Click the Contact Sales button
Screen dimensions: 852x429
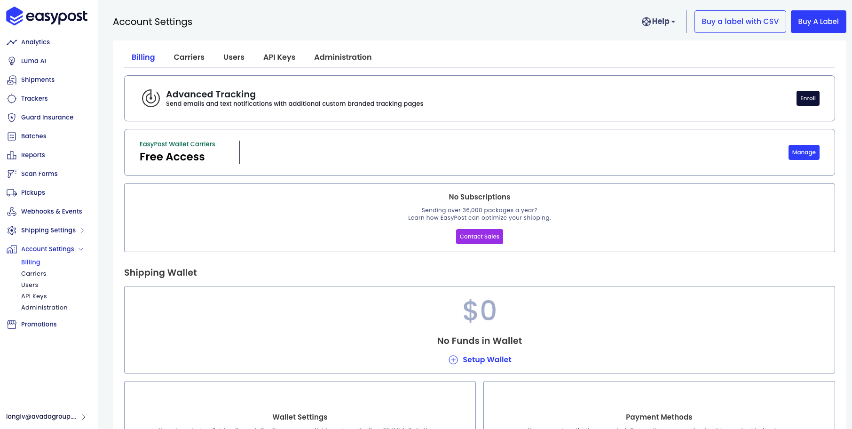(479, 237)
